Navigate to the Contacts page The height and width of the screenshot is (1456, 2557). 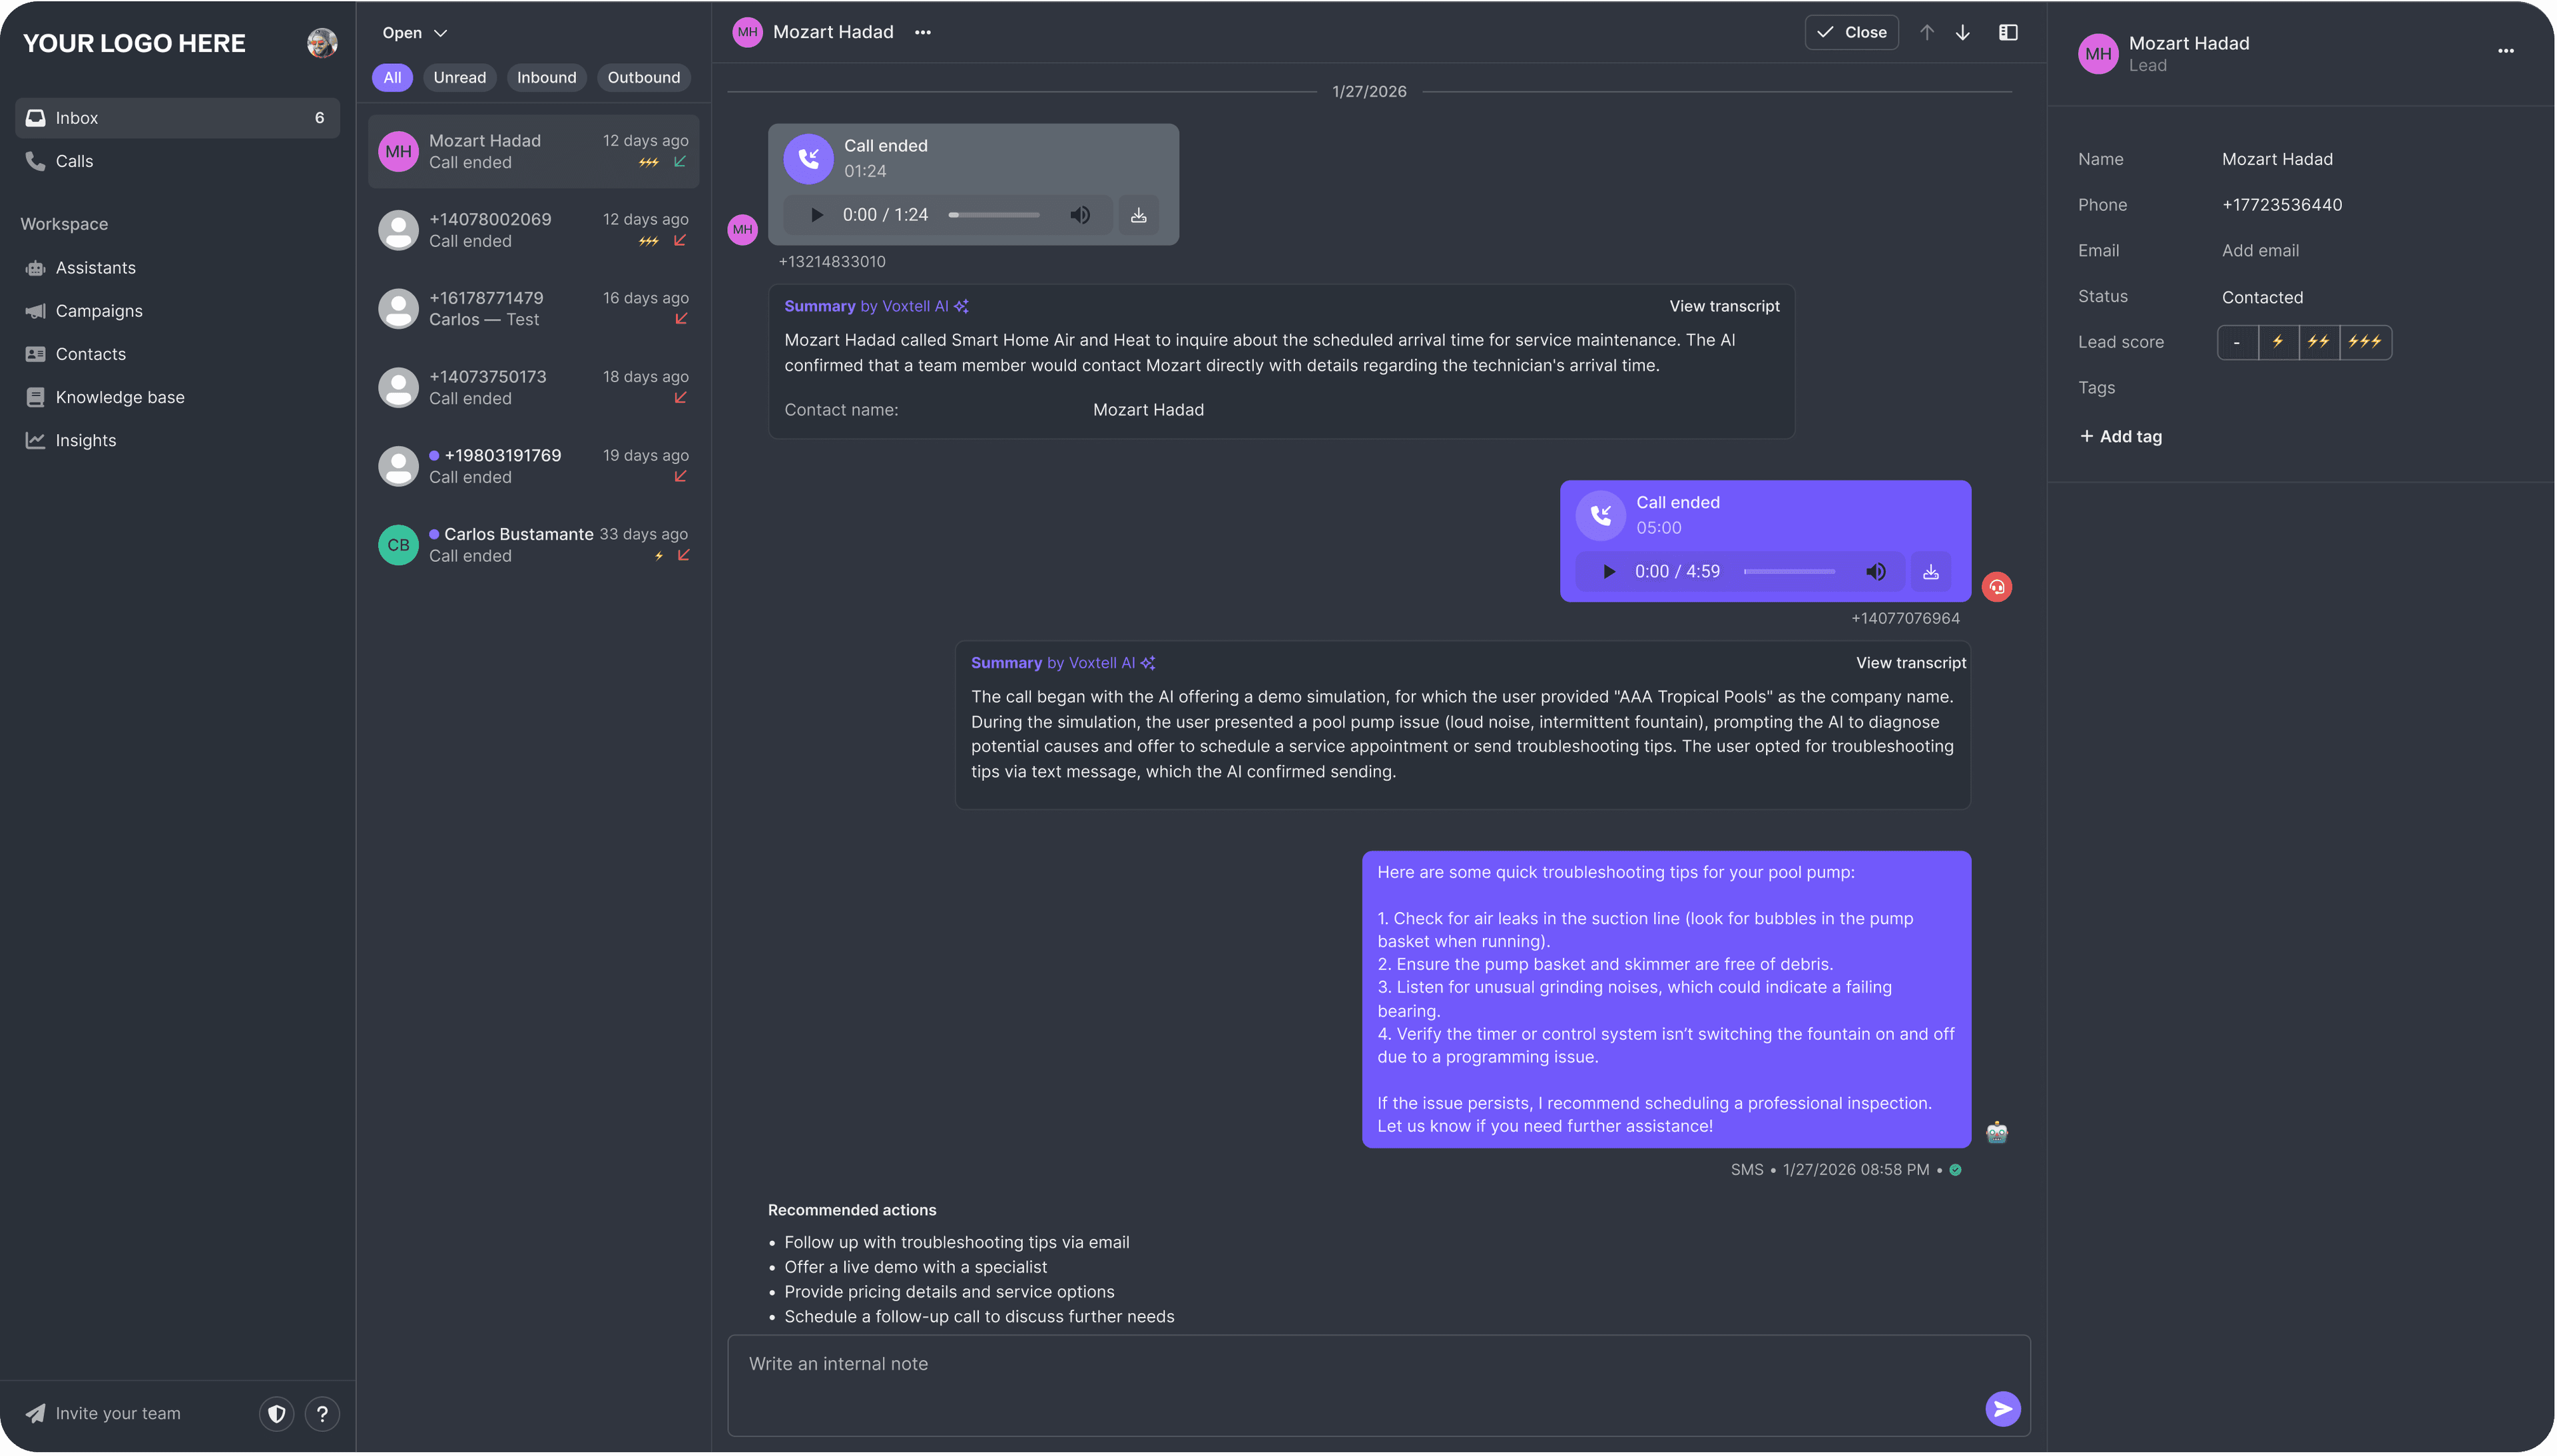(x=90, y=353)
